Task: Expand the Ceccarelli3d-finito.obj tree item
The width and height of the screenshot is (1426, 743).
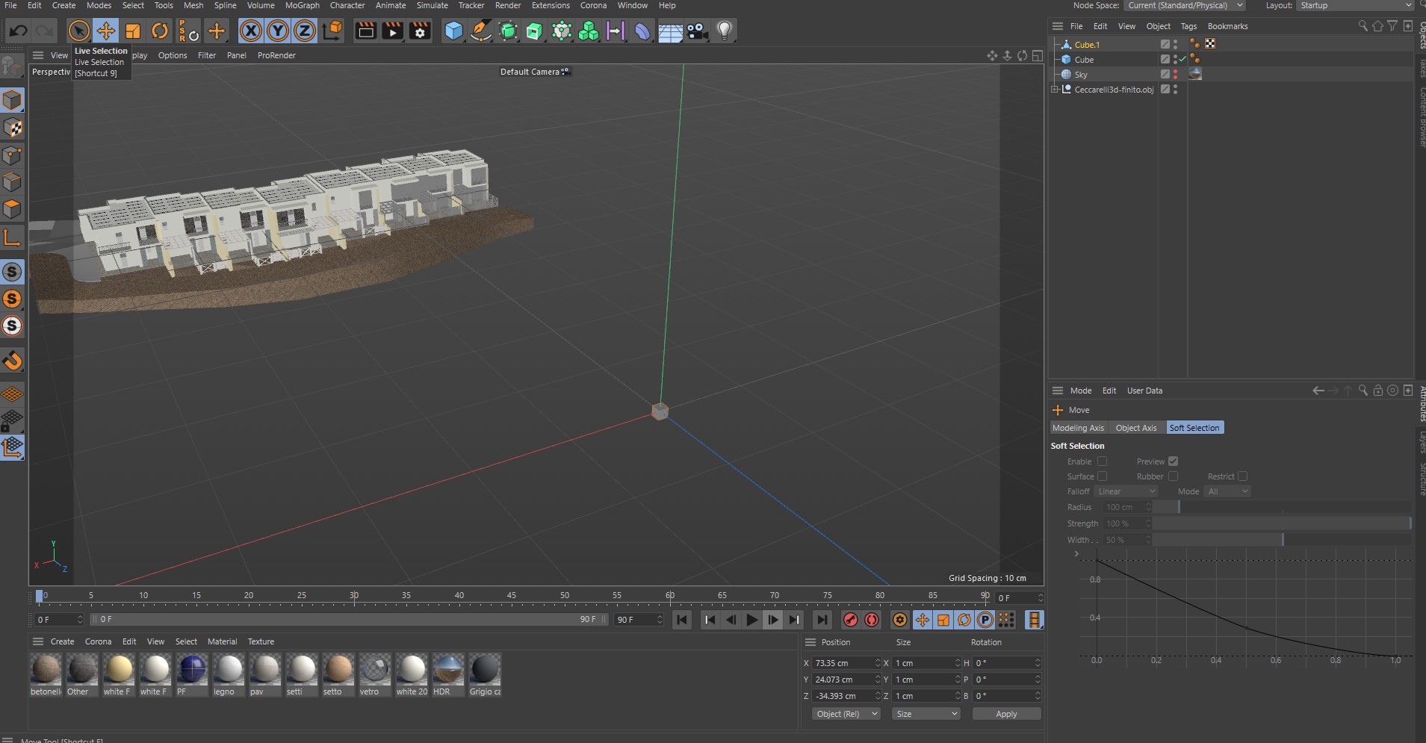Action: [x=1055, y=90]
